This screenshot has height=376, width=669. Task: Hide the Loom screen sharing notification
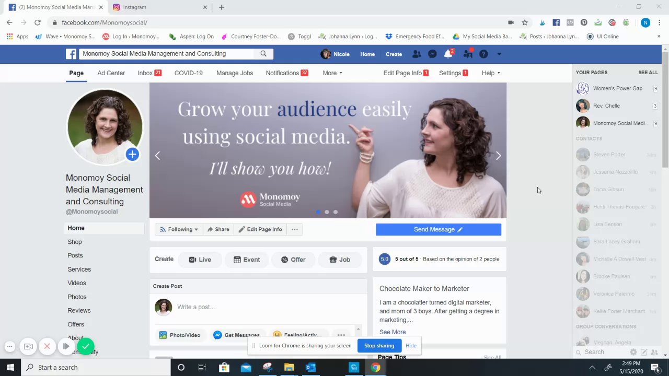click(x=411, y=346)
